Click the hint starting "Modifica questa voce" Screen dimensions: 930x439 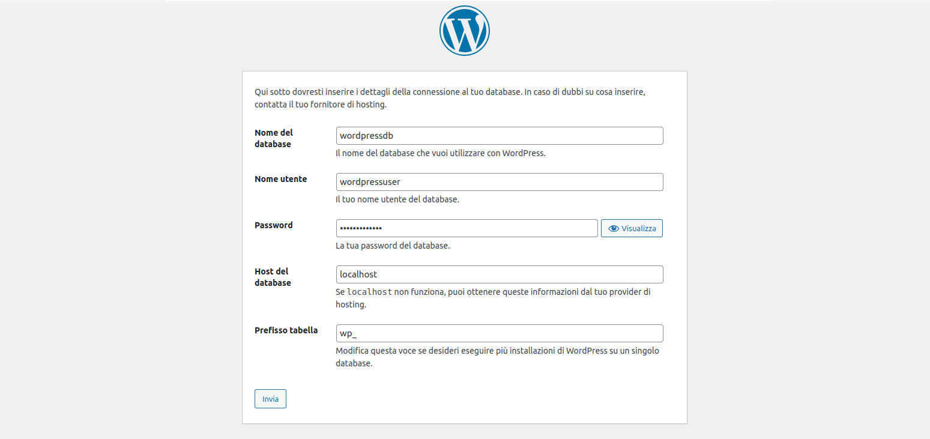coord(497,357)
